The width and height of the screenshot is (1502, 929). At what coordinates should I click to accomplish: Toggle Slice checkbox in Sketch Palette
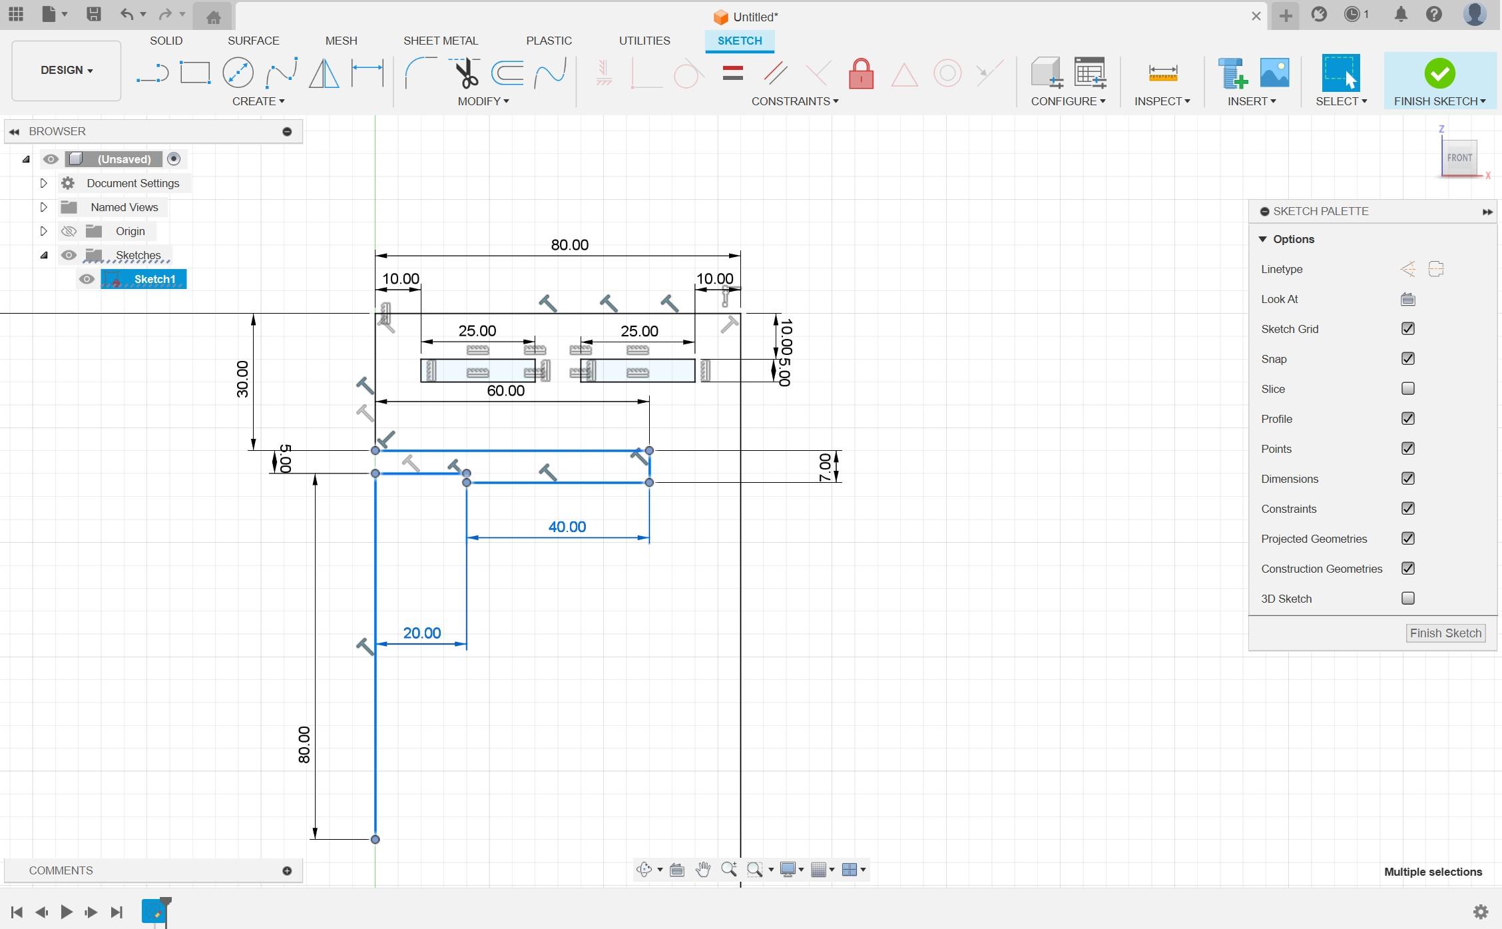coord(1409,388)
